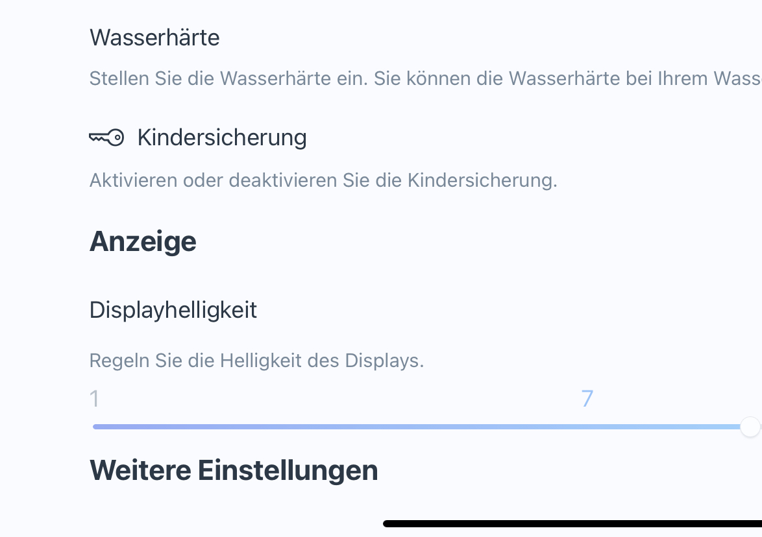Set brightness to minimum at the track's left end
The image size is (762, 537).
95,427
